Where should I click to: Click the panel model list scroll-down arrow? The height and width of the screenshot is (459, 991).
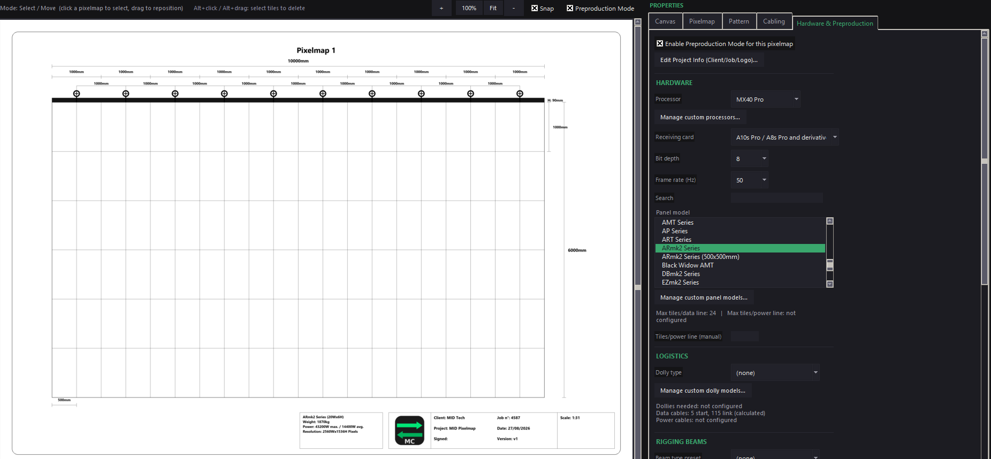[830, 284]
